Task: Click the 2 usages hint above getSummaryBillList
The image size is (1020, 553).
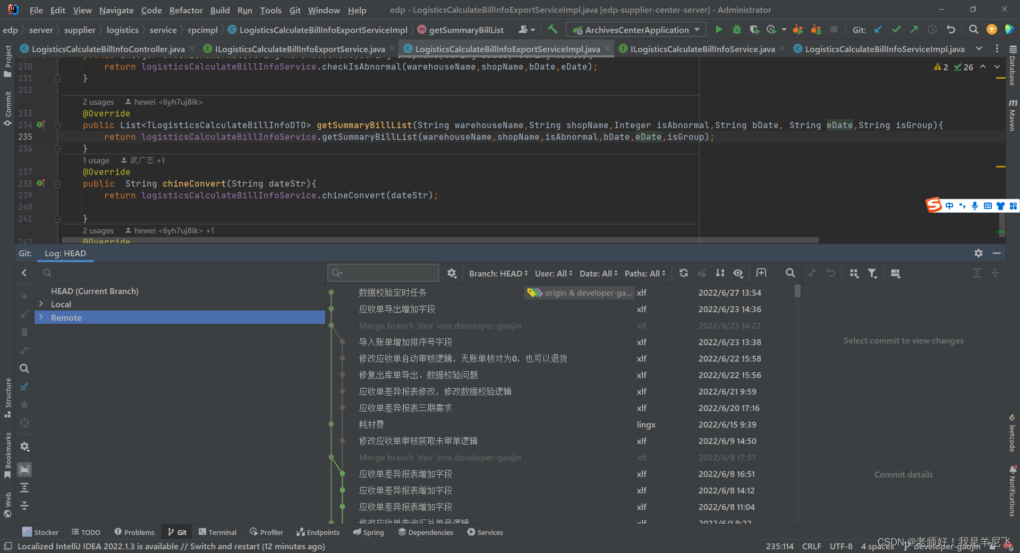Action: pos(98,102)
